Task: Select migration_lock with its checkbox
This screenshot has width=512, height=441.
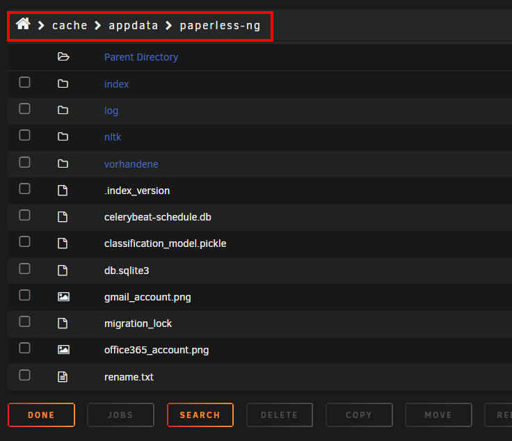Action: click(24, 322)
